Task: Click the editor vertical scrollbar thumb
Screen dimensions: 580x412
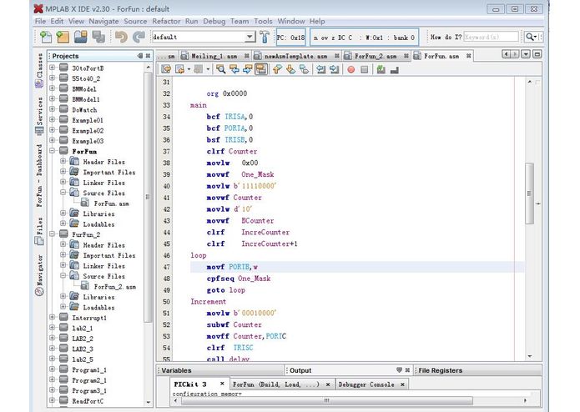Action: [529, 193]
